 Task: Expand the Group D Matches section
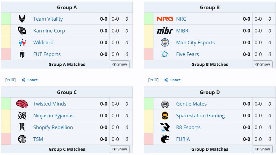262,149
